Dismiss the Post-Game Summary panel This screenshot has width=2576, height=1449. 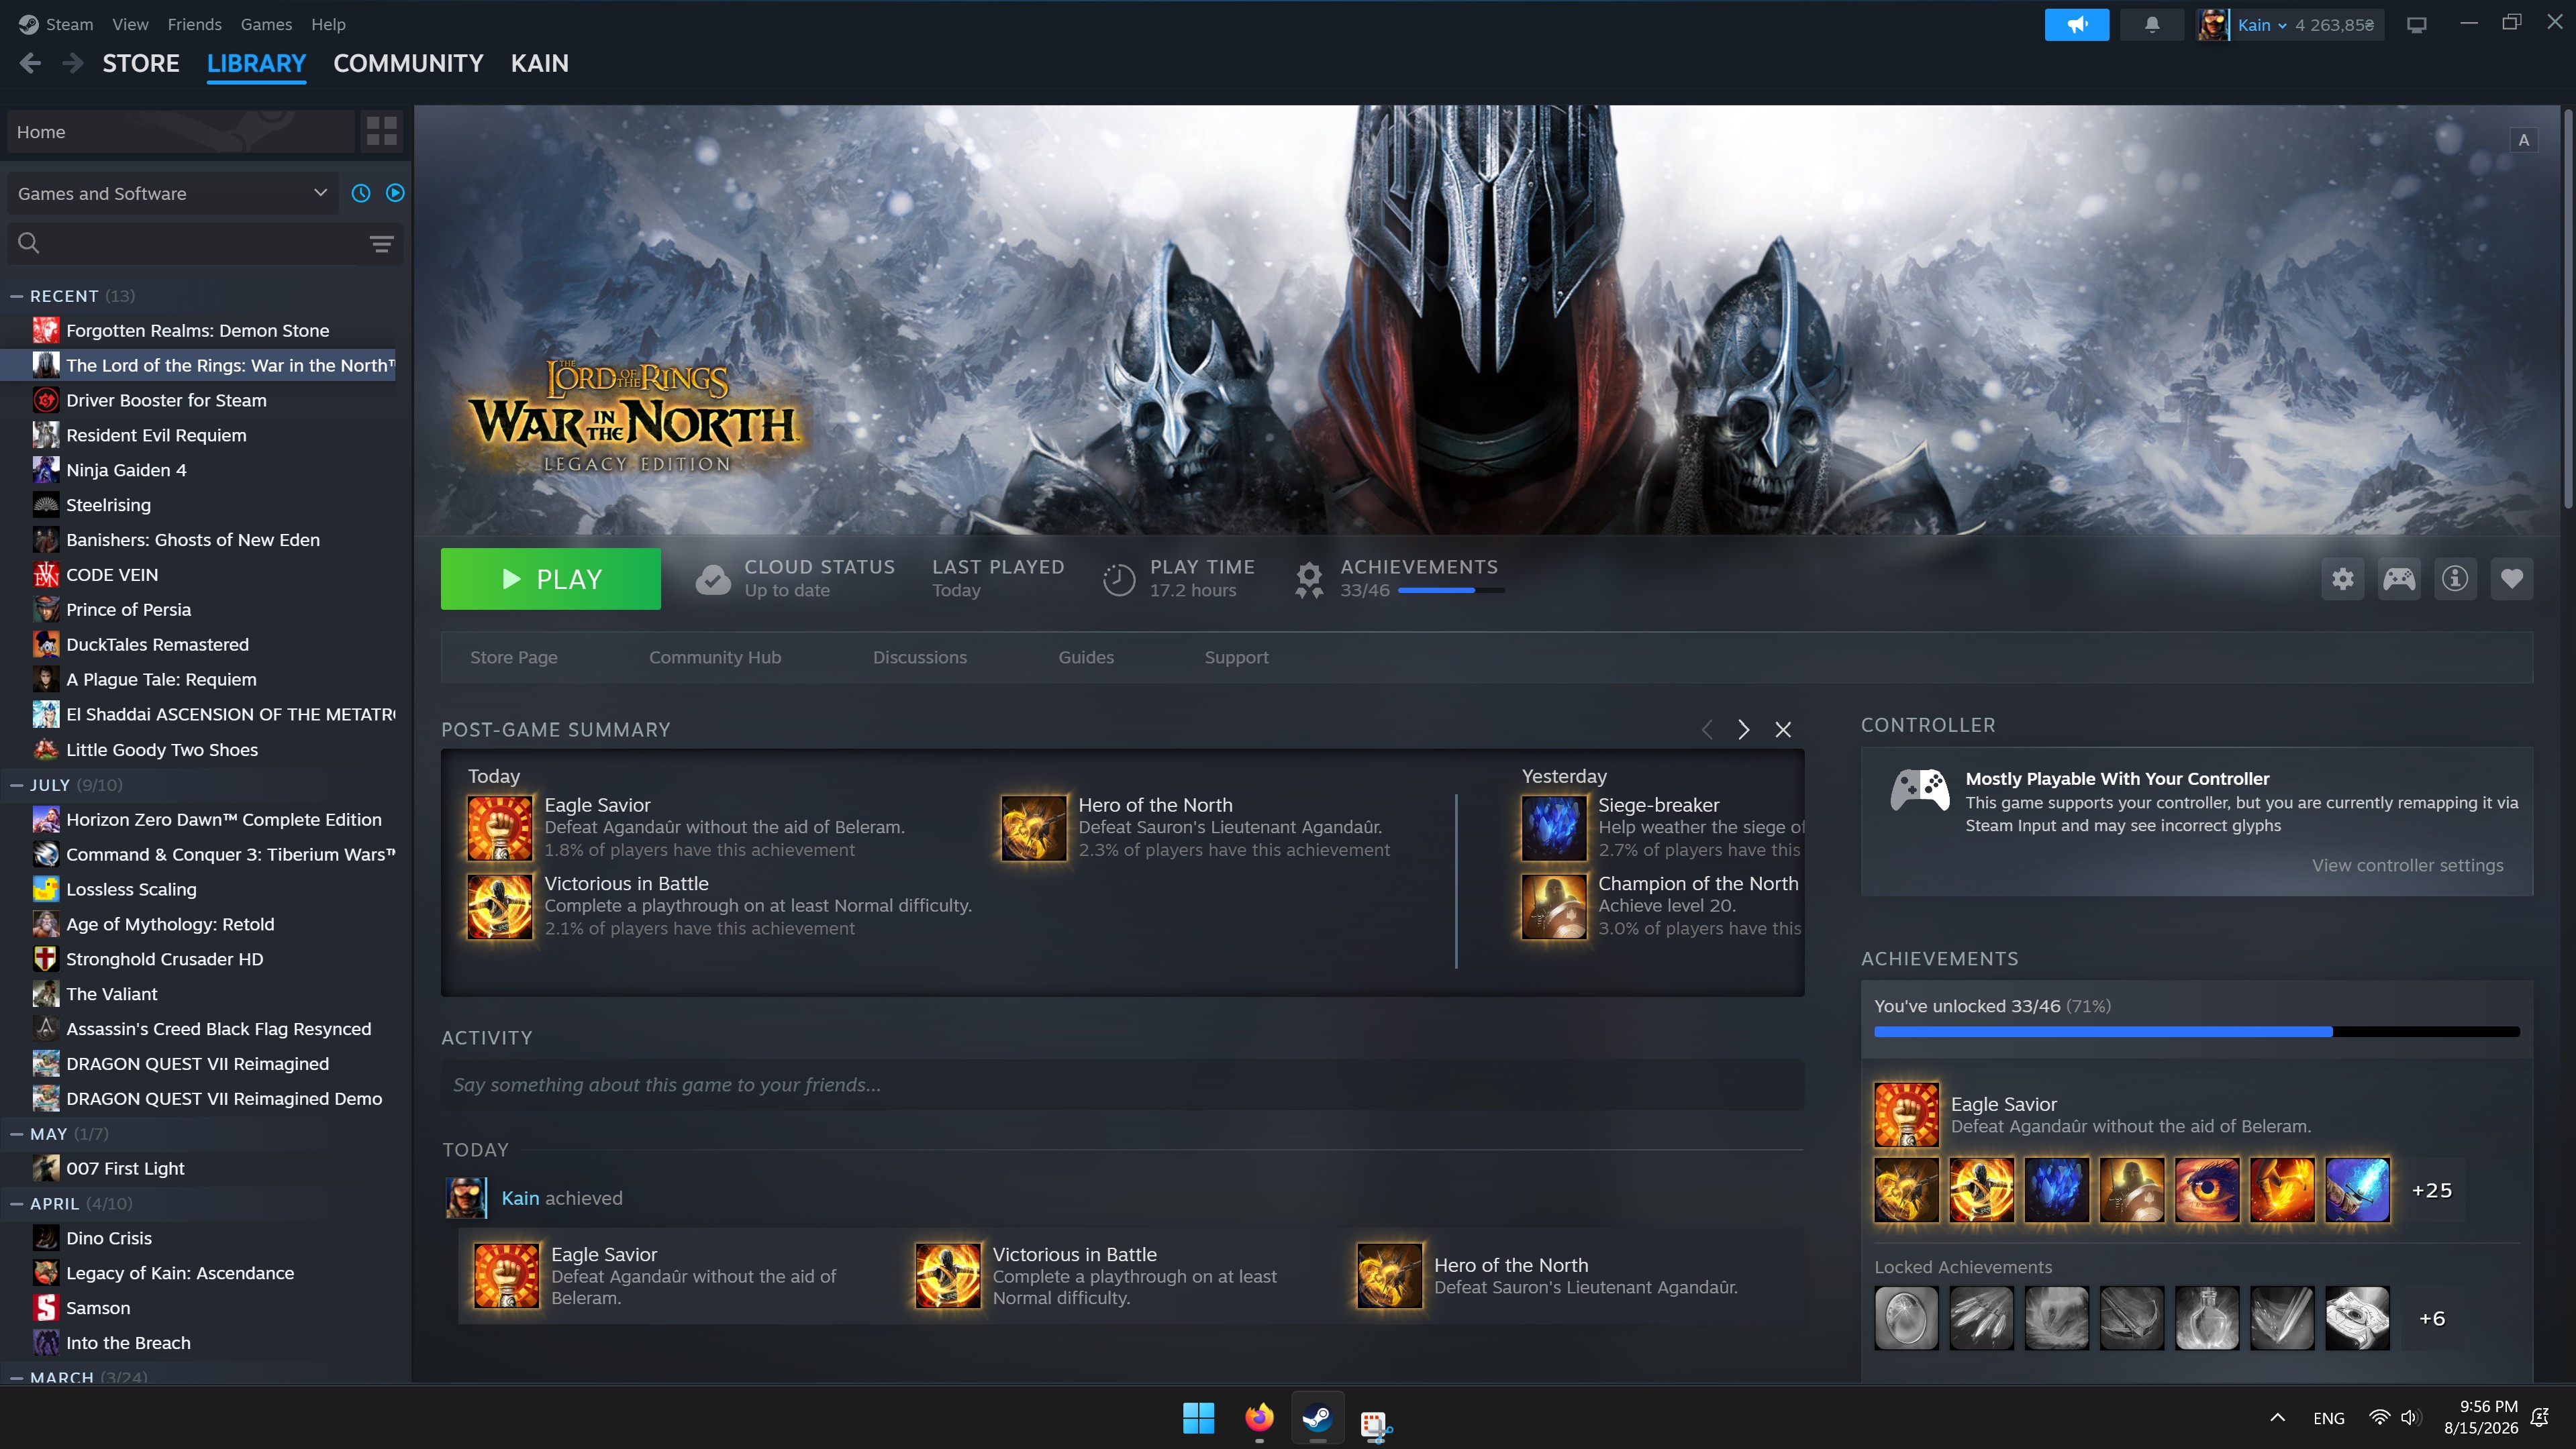tap(1783, 729)
